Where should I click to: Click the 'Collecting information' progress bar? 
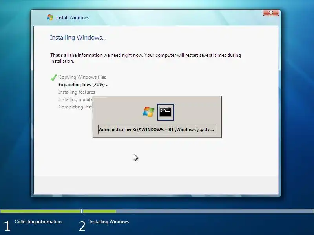41,211
